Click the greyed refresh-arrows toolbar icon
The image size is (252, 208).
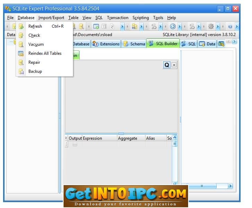tap(112, 27)
